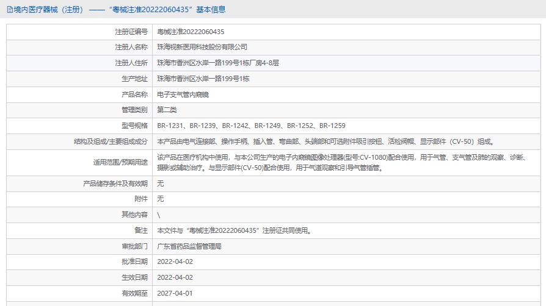Select the 适用范围/预期用途 label
The width and height of the screenshot is (546, 306).
point(120,162)
